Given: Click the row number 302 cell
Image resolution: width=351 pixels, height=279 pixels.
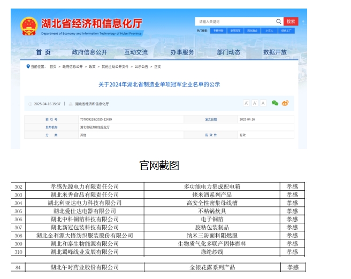Looking at the screenshot, I should (x=18, y=187).
